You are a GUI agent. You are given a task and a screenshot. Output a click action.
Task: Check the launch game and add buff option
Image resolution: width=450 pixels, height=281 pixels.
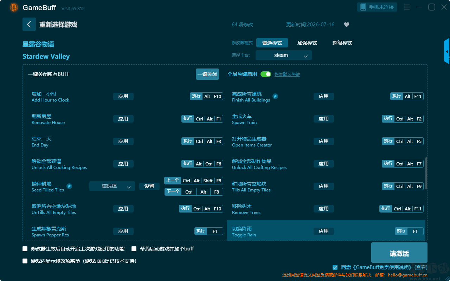(x=134, y=249)
